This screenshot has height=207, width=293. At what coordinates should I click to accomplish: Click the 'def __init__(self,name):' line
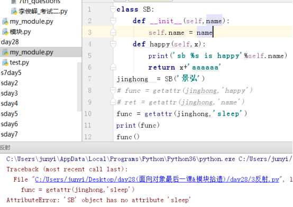coord(181,21)
